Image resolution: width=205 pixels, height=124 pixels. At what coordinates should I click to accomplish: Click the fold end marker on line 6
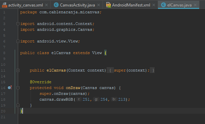[18, 41]
